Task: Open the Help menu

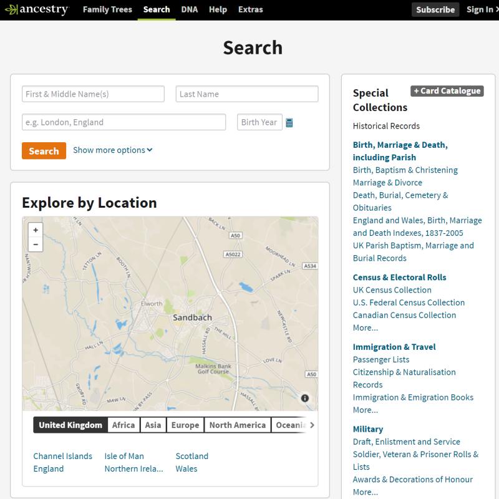Action: pos(218,9)
